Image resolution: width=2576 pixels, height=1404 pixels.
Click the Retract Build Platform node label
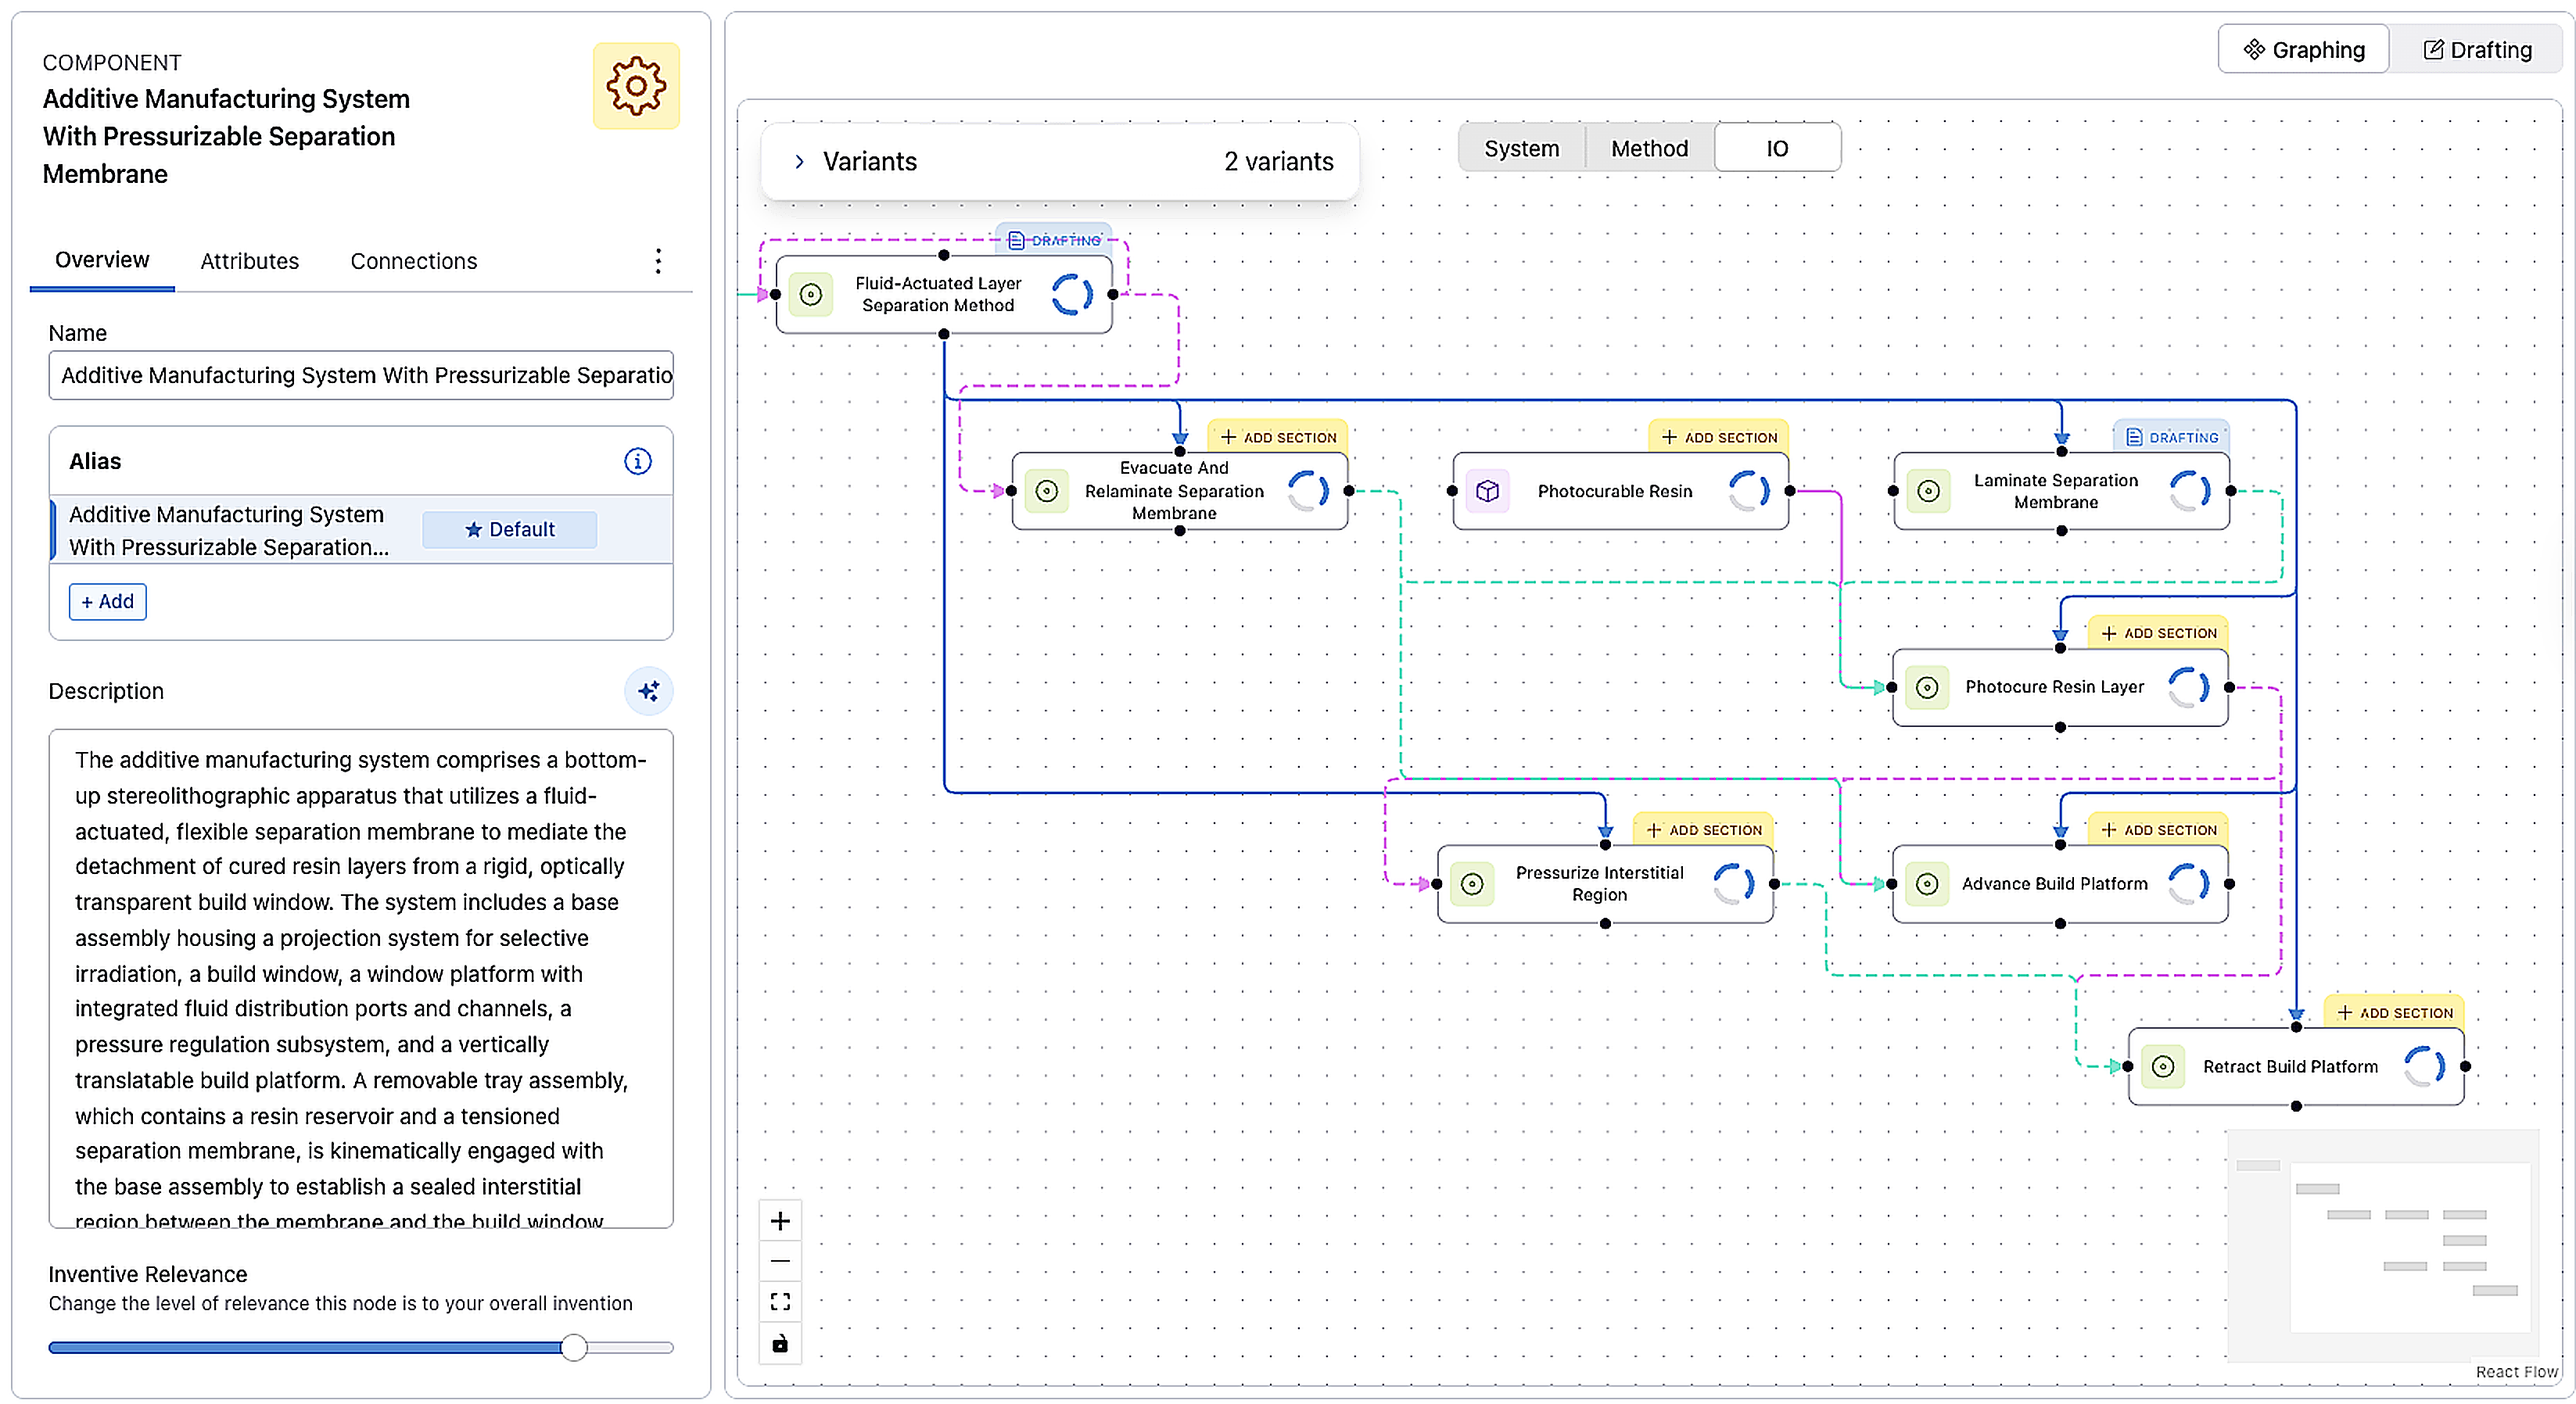click(x=2290, y=1067)
